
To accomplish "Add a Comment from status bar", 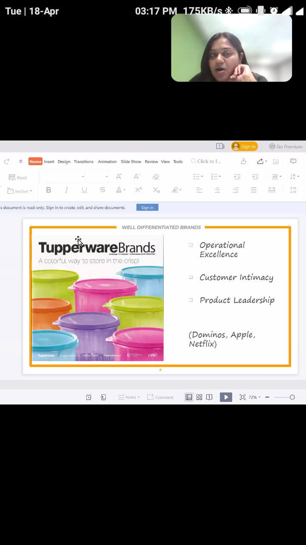I will [x=161, y=397].
